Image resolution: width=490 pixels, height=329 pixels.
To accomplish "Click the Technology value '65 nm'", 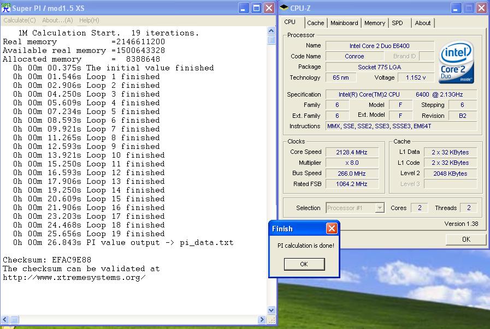I will 341,77.
